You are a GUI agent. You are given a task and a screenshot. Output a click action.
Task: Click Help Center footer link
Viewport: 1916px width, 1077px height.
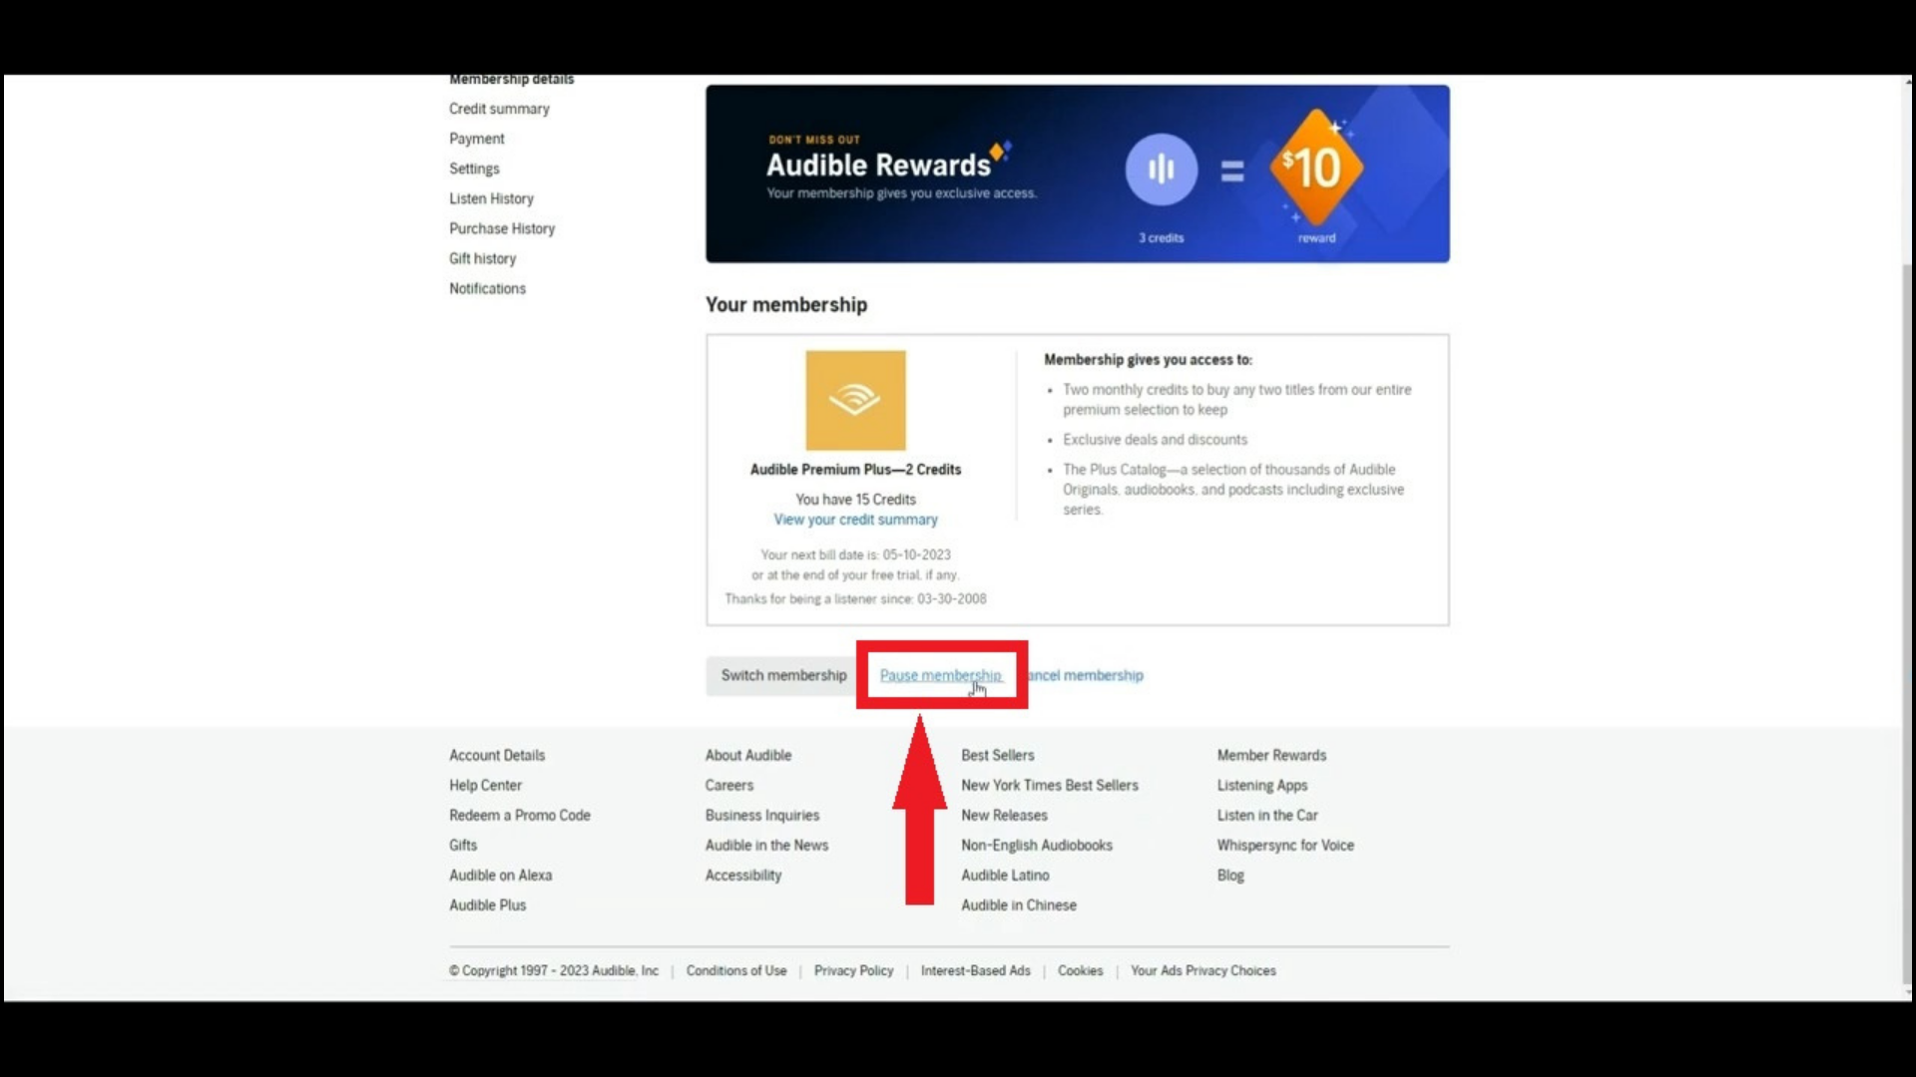coord(485,785)
